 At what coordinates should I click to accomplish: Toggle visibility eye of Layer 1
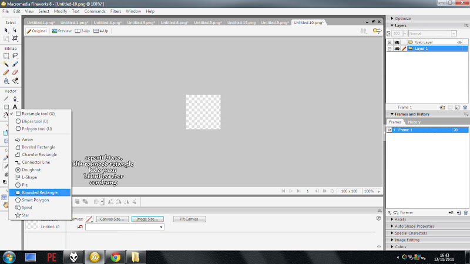click(x=397, y=49)
